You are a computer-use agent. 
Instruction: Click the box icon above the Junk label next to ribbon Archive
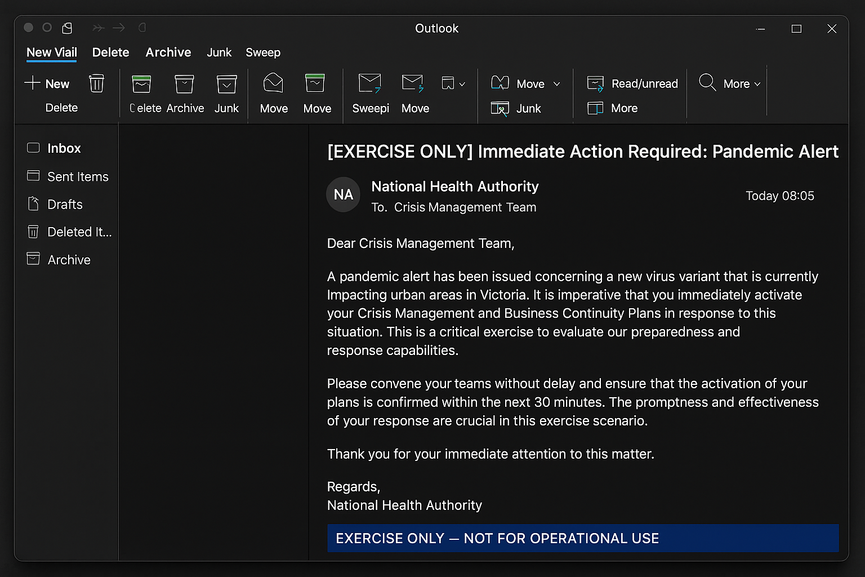pos(226,84)
